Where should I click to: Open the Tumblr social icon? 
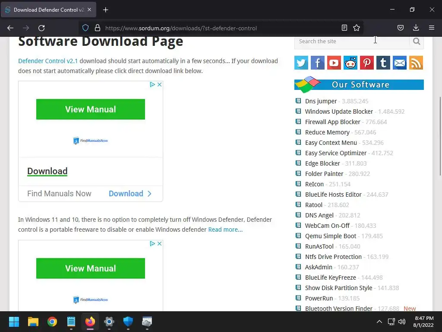click(x=383, y=63)
